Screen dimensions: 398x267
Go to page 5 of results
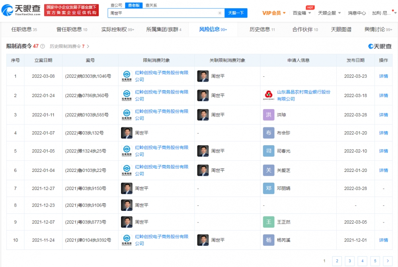375,261
